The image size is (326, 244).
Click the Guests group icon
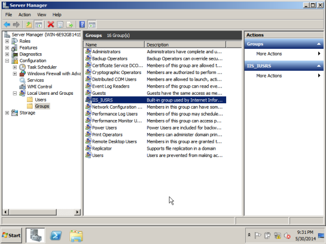click(88, 93)
